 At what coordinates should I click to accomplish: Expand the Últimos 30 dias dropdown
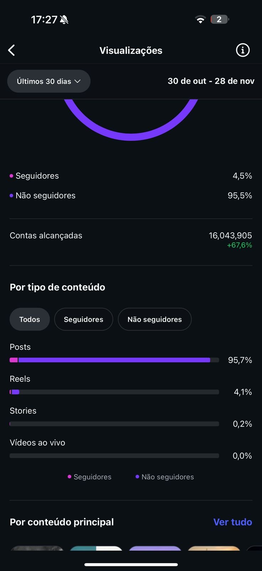pos(49,81)
